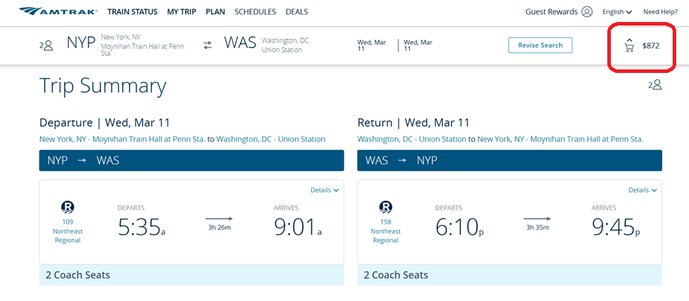This screenshot has width=689, height=301.
Task: Open the Train Status menu
Action: point(133,12)
